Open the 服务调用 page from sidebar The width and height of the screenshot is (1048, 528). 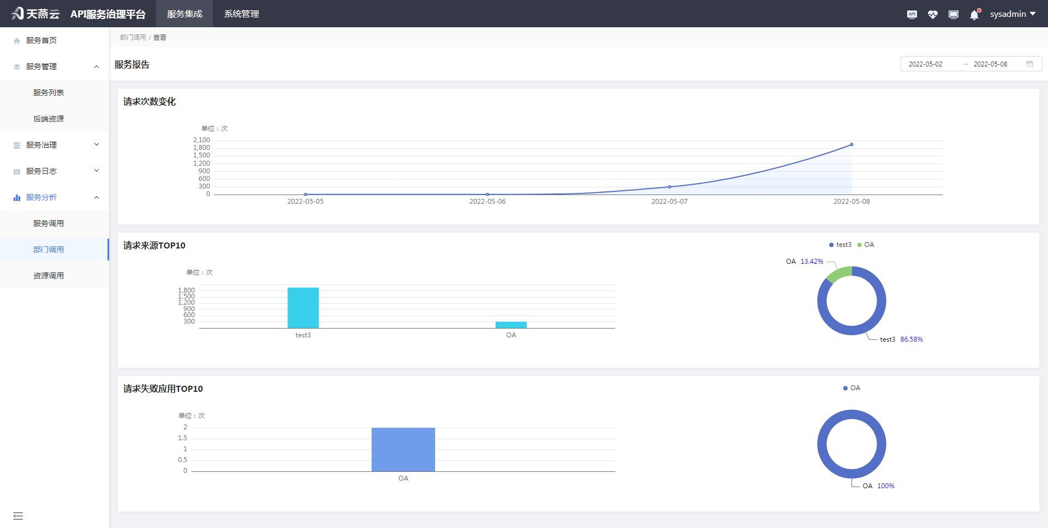click(x=47, y=223)
